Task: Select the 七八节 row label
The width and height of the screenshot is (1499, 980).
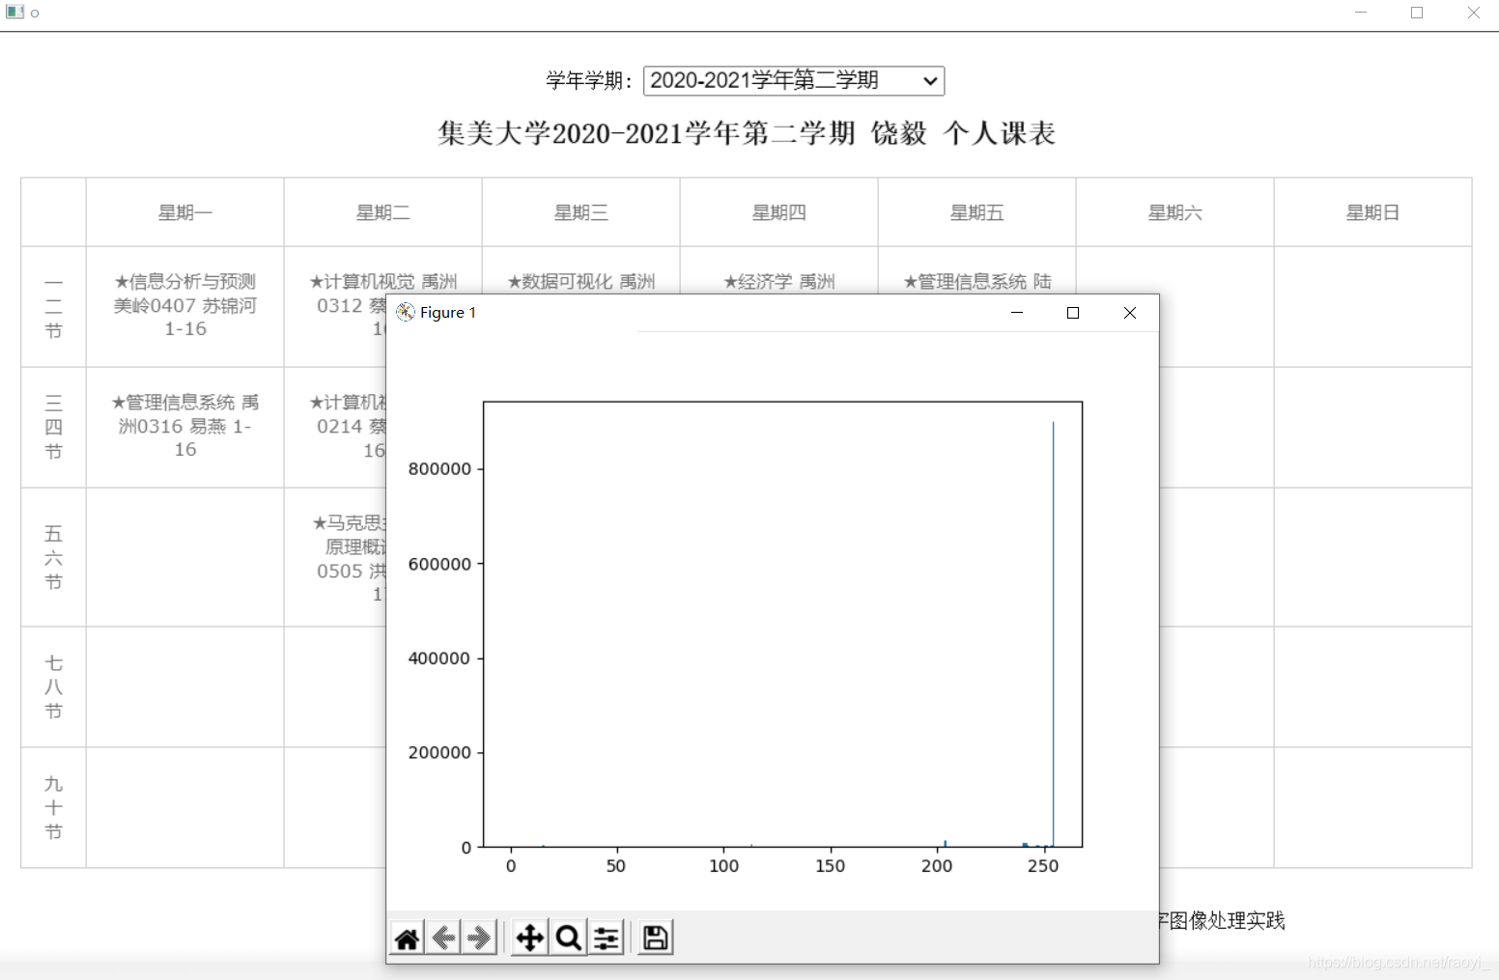Action: coord(54,686)
